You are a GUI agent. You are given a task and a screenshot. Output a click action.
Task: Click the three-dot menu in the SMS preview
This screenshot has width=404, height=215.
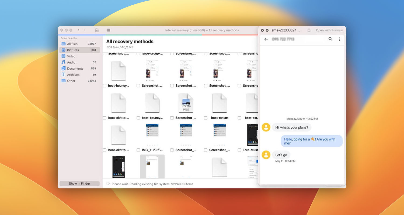(x=340, y=39)
